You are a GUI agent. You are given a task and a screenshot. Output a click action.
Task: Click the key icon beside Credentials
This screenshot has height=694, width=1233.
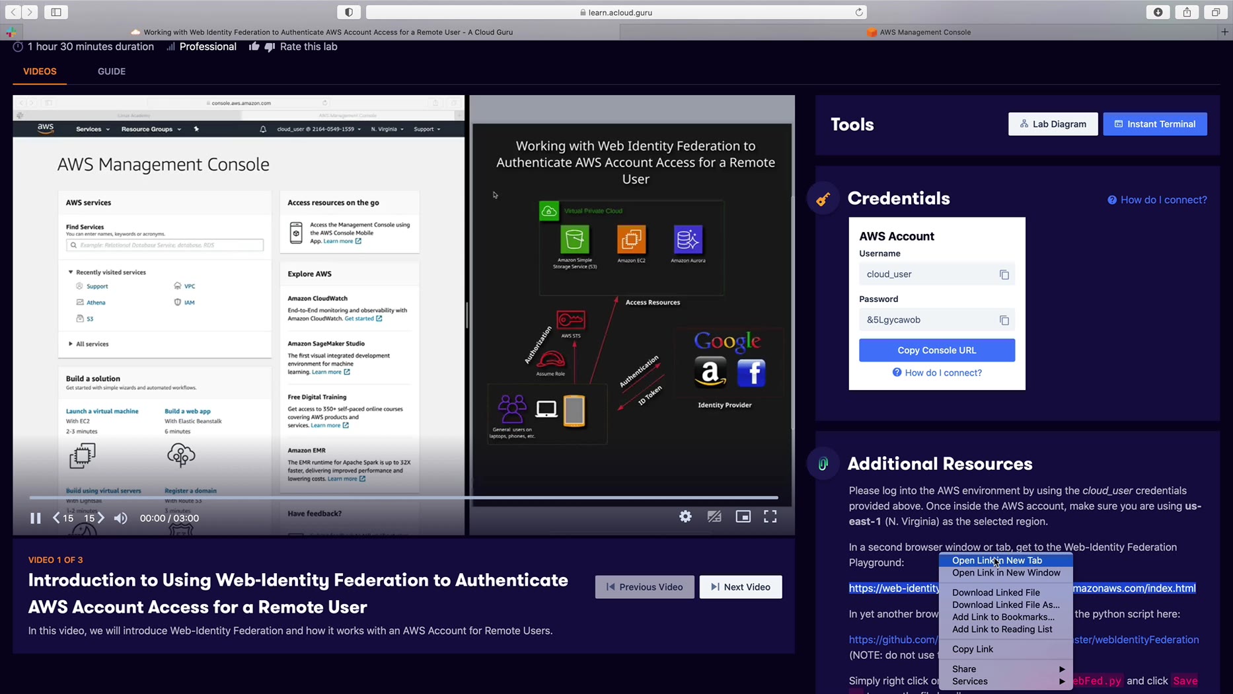click(823, 199)
